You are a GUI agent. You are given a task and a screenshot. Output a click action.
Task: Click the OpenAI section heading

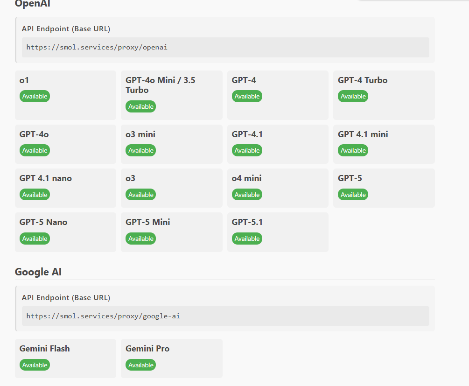32,4
